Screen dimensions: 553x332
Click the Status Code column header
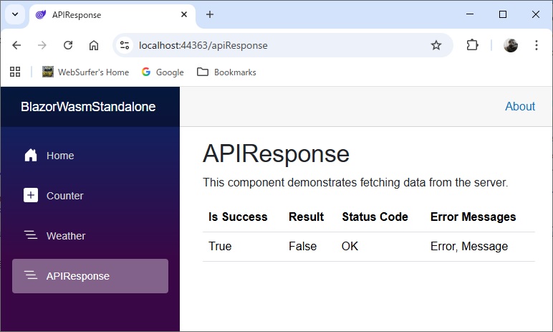coord(375,217)
